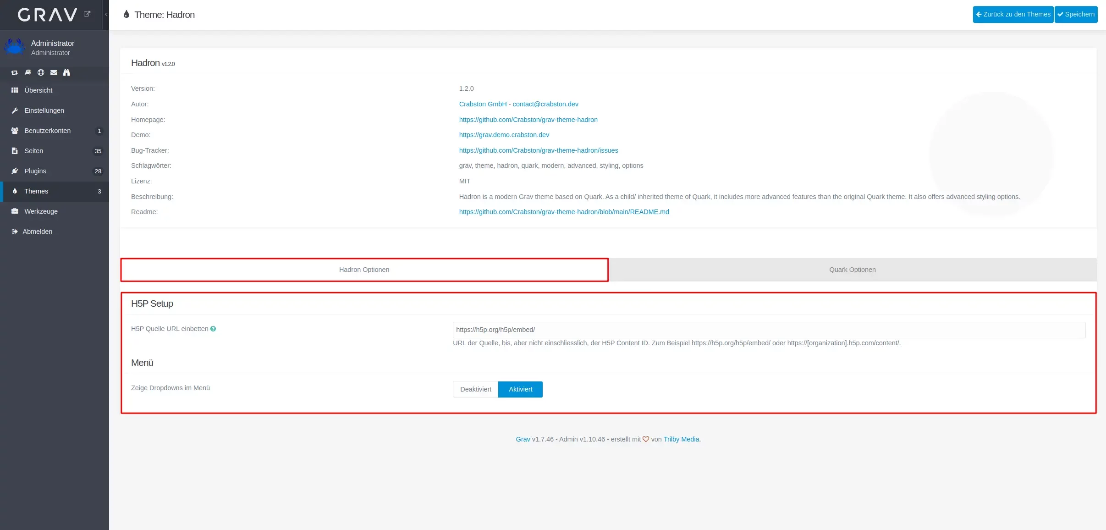Click the help icon beside H5P Quelle URL
This screenshot has width=1106, height=530.
click(213, 329)
